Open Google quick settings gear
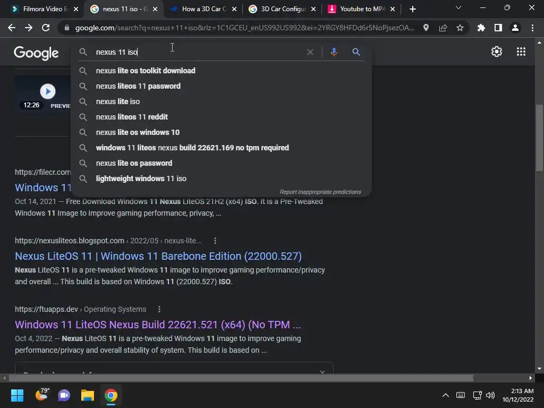The width and height of the screenshot is (544, 408). click(x=497, y=52)
